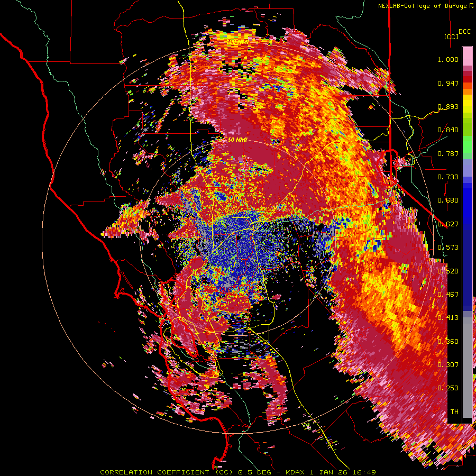Image resolution: width=476 pixels, height=476 pixels.
Task: Click the 1 JAN 26 date text
Action: pos(329,472)
